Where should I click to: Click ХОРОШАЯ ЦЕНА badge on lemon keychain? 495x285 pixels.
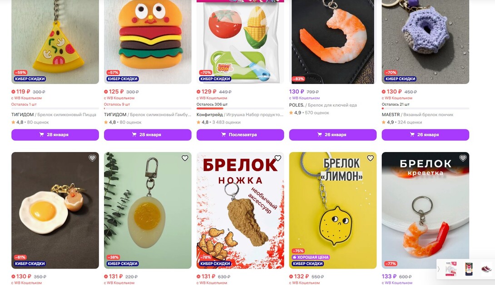coord(311,257)
